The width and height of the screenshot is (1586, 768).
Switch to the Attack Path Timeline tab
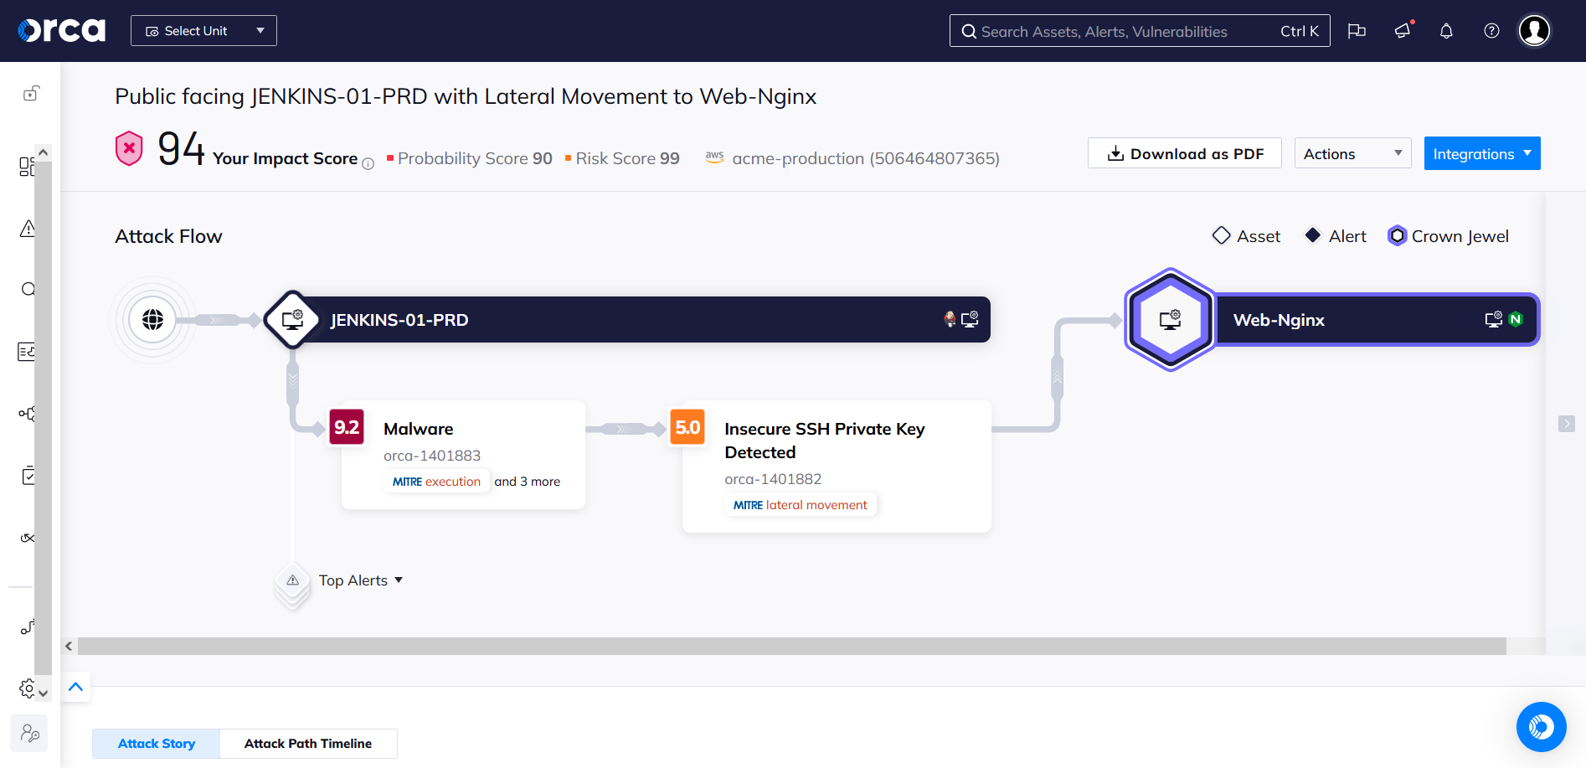[x=308, y=744]
